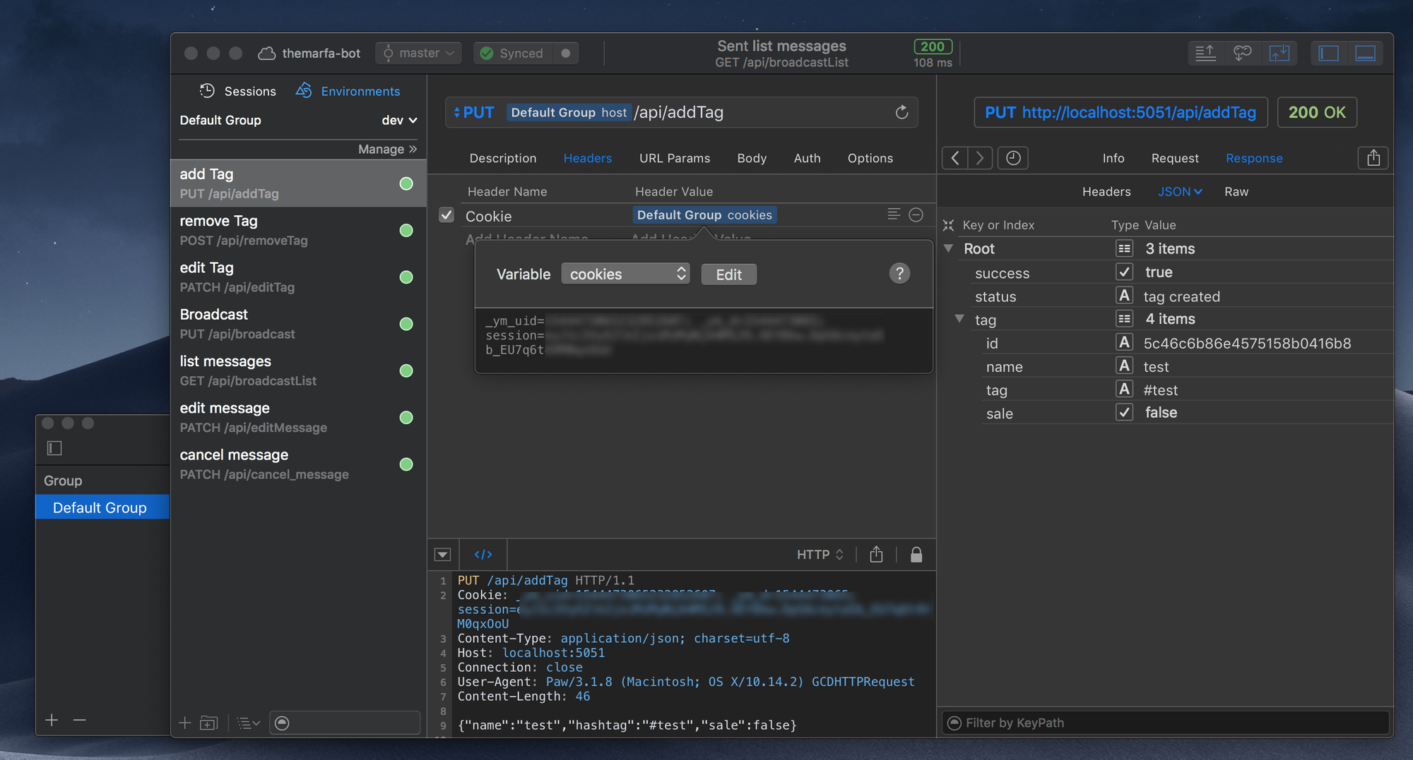Open the Raw response tab
The width and height of the screenshot is (1413, 760).
tap(1236, 192)
